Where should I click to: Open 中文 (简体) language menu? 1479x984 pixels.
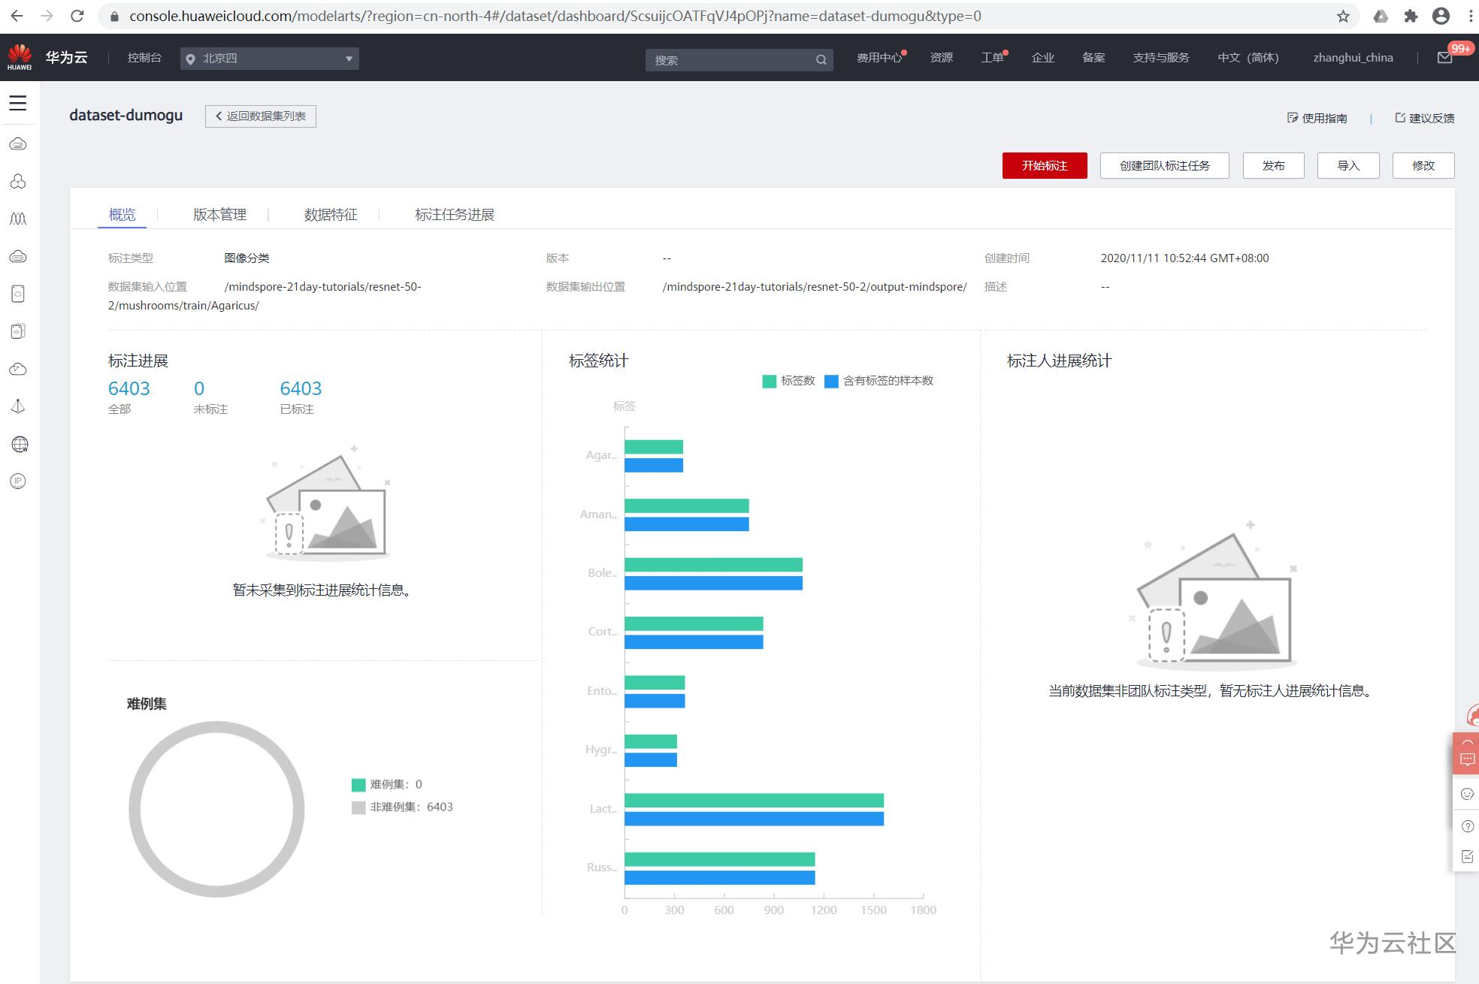[x=1248, y=58]
